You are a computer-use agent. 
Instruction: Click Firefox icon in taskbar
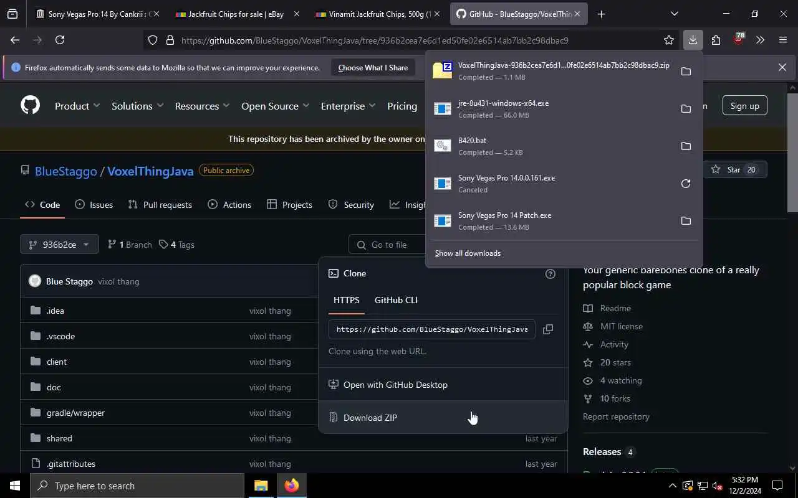point(291,486)
